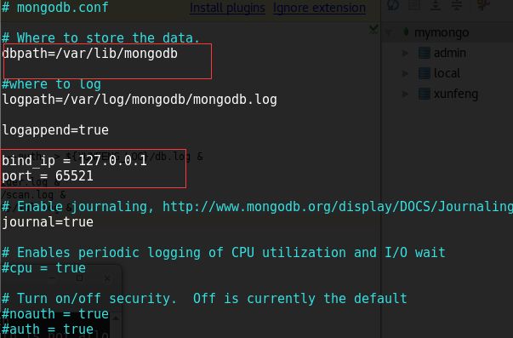The width and height of the screenshot is (513, 338).
Task: Click the green leaf mymongo server icon
Action: [406, 32]
